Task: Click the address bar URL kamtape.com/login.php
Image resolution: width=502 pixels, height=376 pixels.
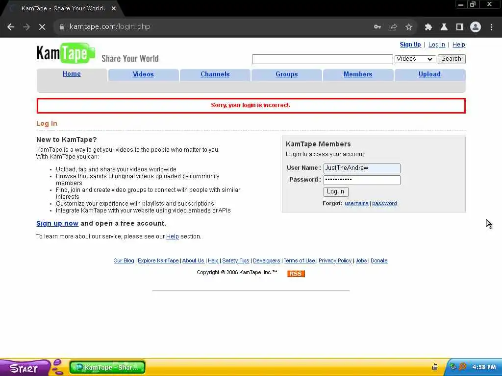Action: 110,26
